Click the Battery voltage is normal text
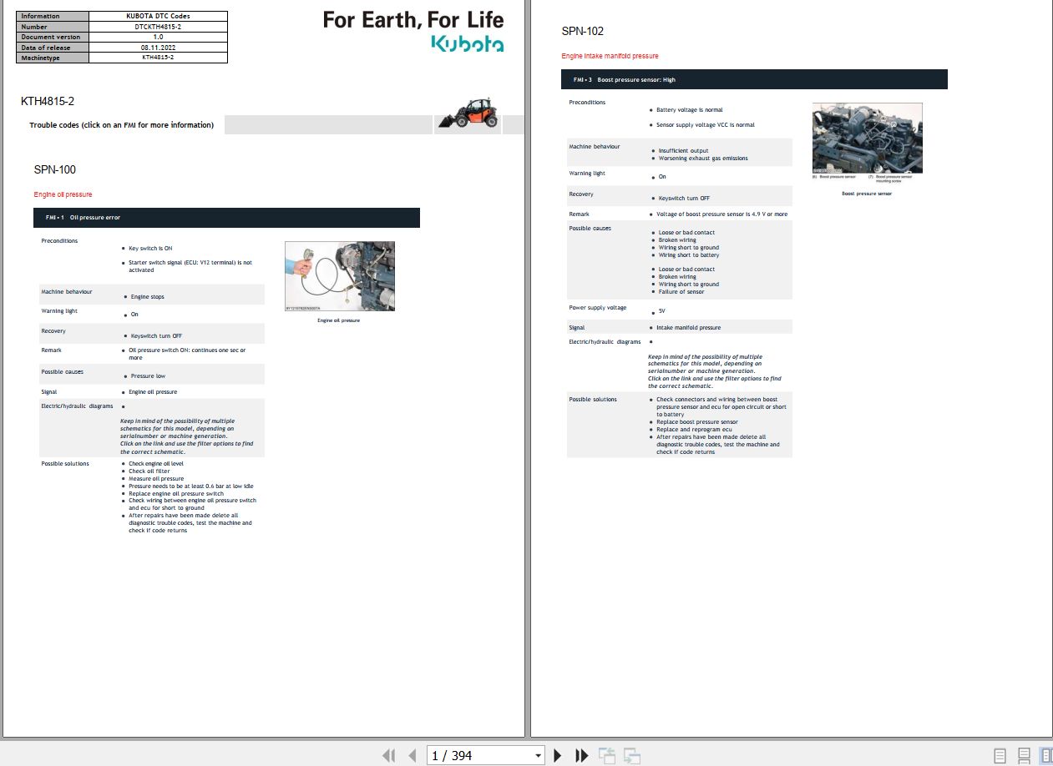Viewport: 1053px width, 766px height. tap(690, 110)
